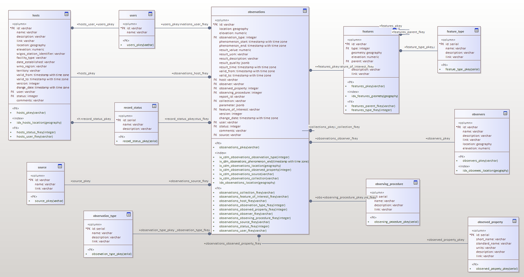Viewport: 524px width, 277px height.
Task: Click the table icon on the features header
Action: [395, 31]
